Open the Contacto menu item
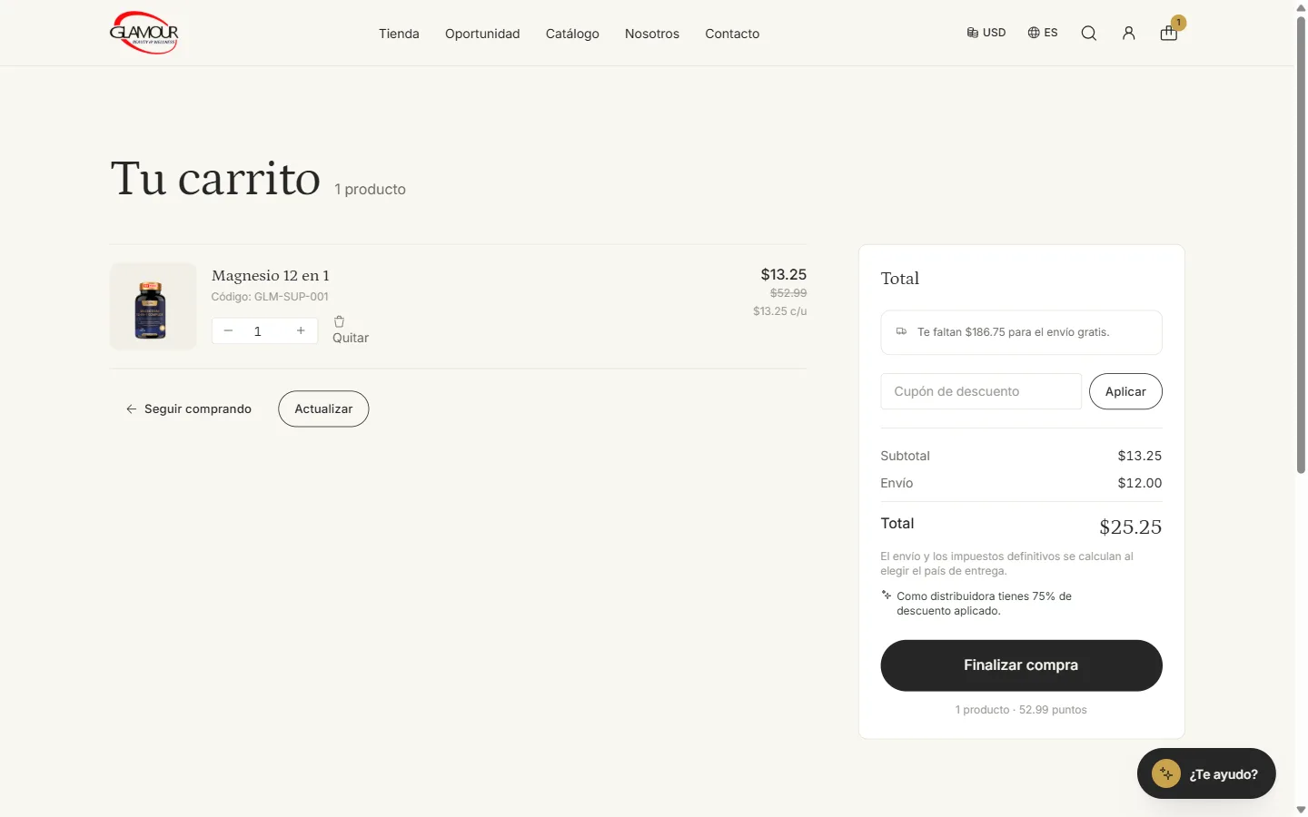Image resolution: width=1308 pixels, height=817 pixels. coord(732,34)
